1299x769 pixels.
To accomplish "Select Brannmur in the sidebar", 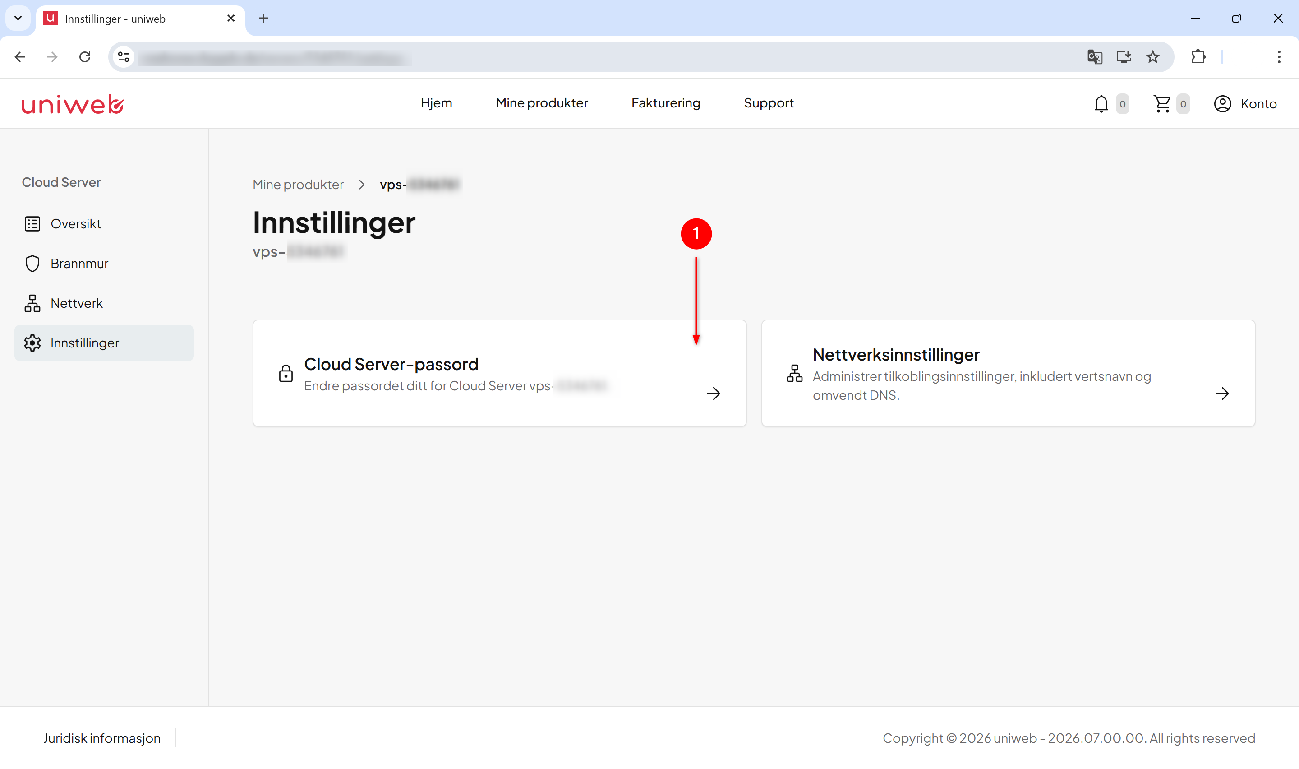I will pos(104,263).
